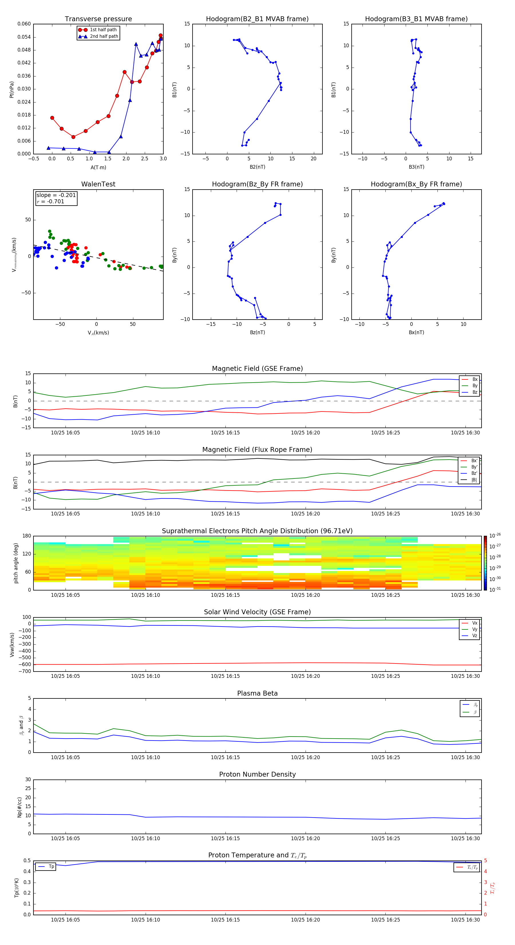Screen dimensions: 515x945
Task: Select the Bz' legend entry in Flux Rope panel
Action: click(x=469, y=473)
